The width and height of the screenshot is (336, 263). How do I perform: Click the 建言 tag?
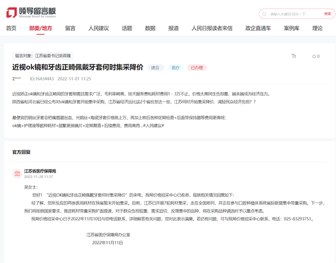[x=155, y=68]
